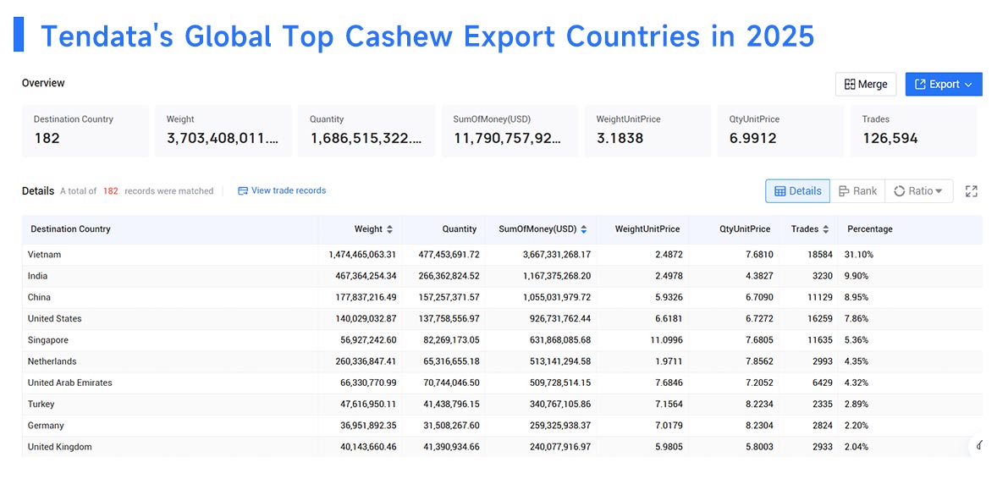Click United States trades count 16259
Screen dimensions: 1008x479
coord(819,318)
